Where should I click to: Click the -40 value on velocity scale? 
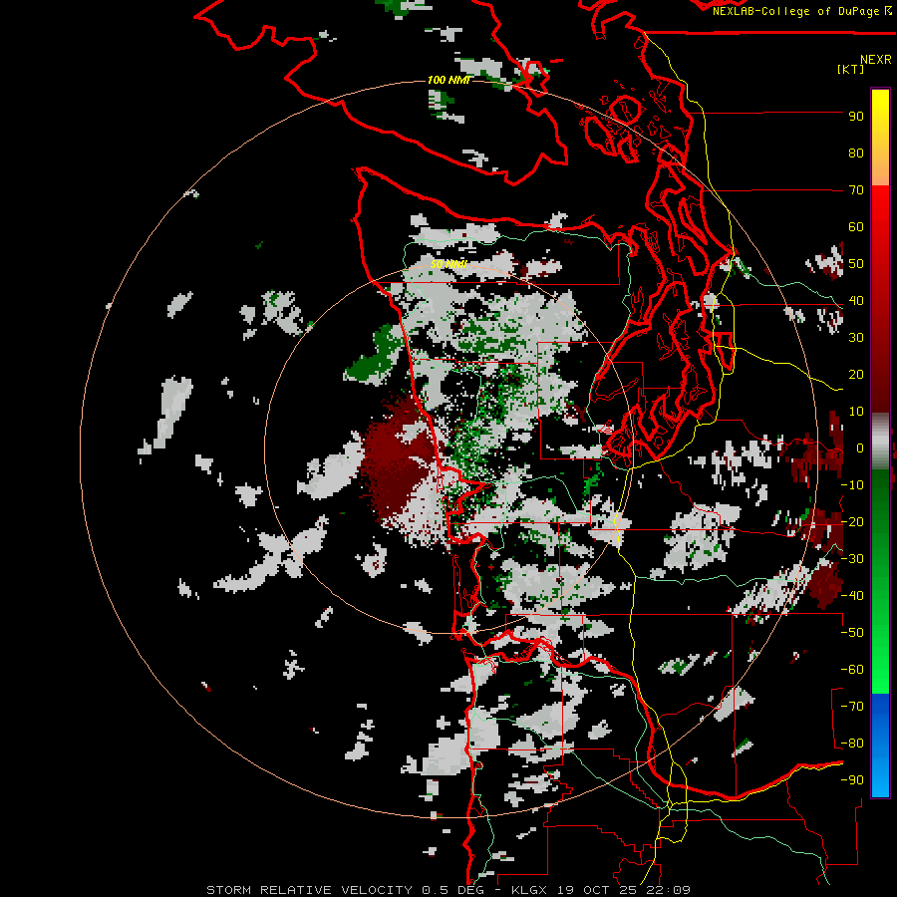click(x=852, y=596)
